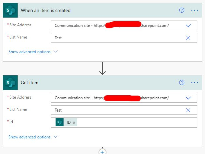This screenshot has height=154, width=206.
Task: Open ellipsis menu on Get item card
Action: coord(194,83)
